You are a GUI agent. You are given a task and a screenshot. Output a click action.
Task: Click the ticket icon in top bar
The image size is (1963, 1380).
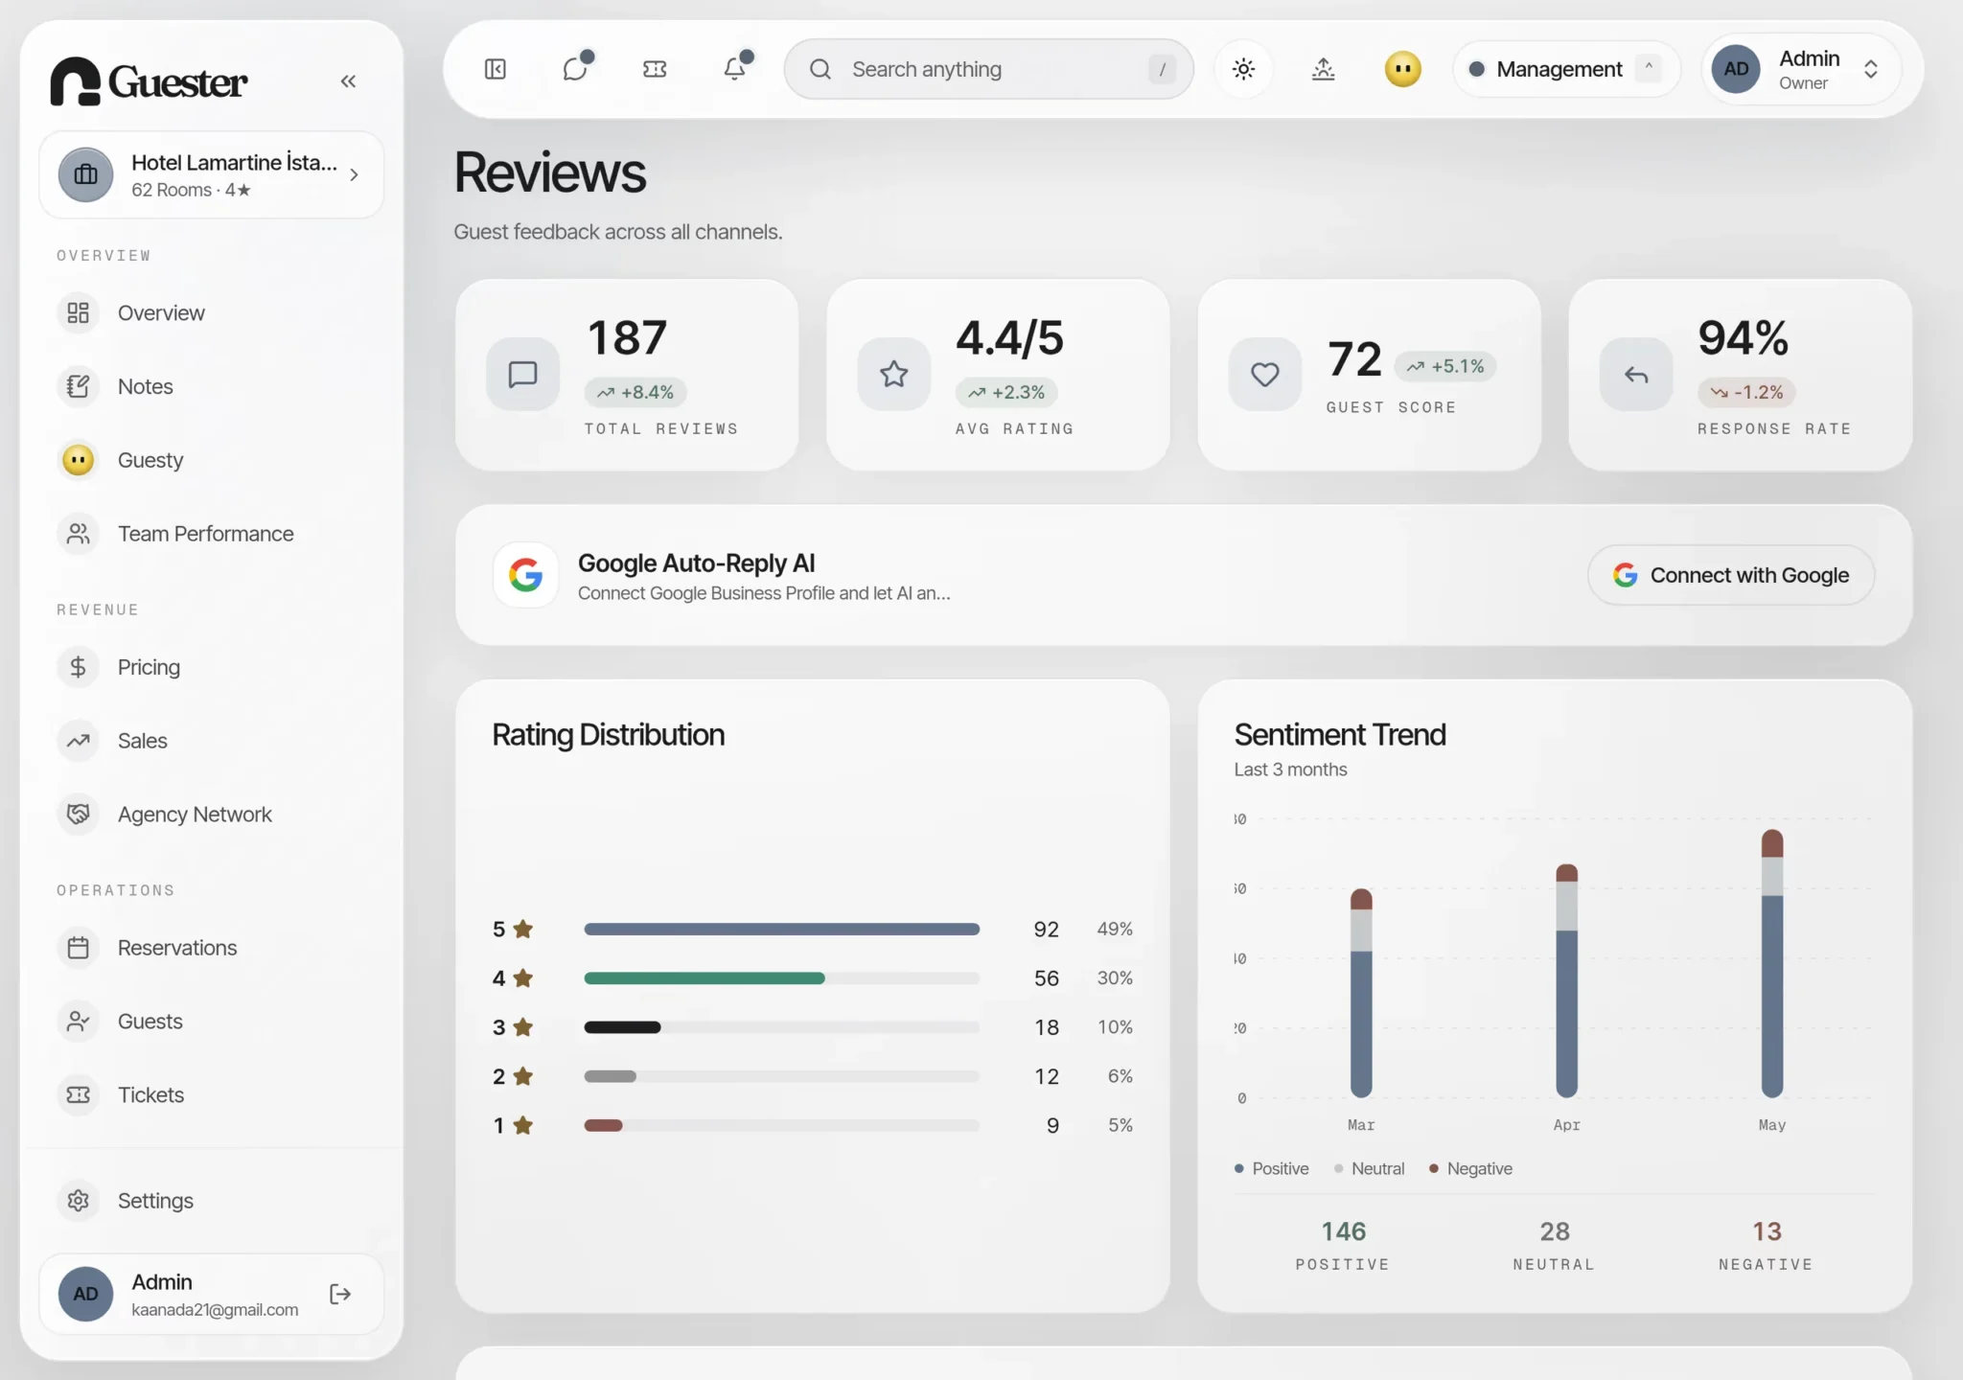click(x=655, y=69)
